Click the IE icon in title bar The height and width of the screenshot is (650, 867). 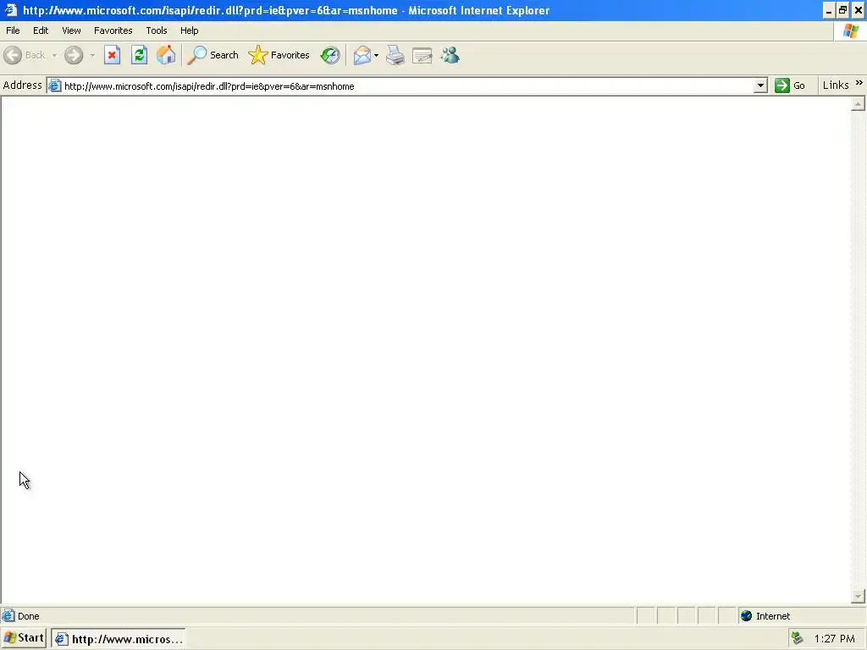pyautogui.click(x=10, y=10)
